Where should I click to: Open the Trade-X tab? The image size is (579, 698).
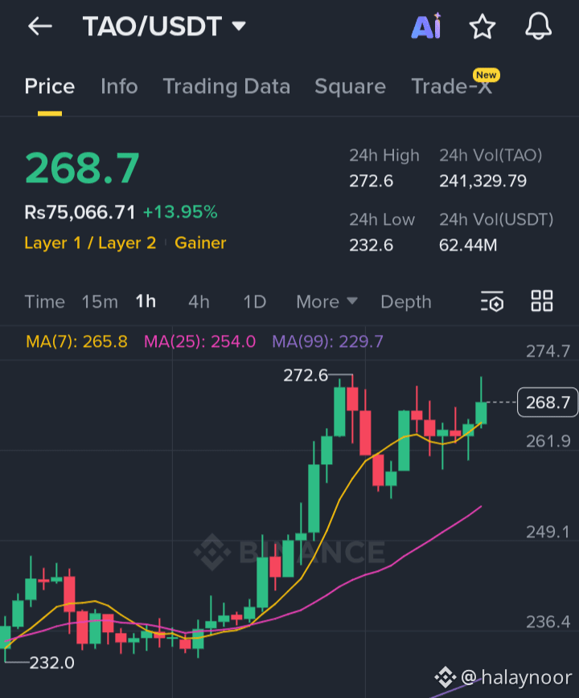click(451, 87)
